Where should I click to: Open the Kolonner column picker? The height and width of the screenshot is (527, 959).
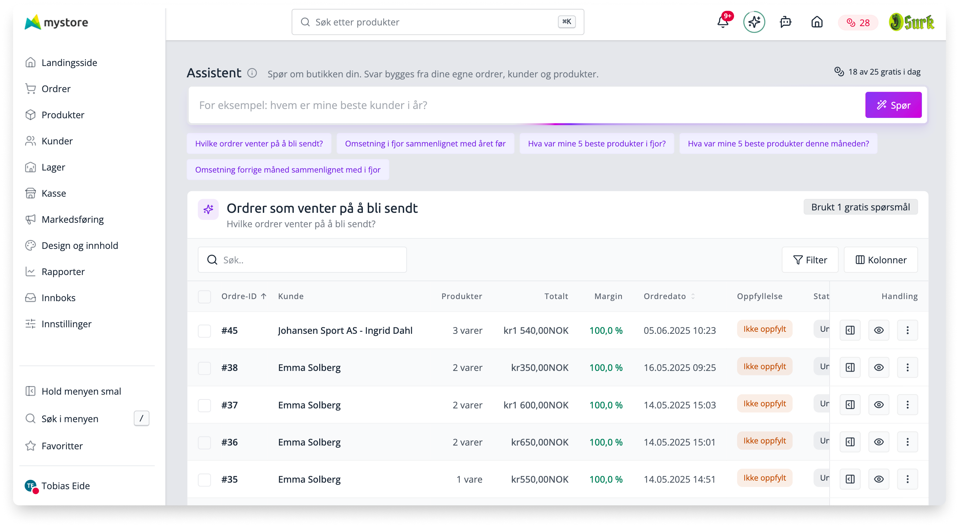coord(881,260)
